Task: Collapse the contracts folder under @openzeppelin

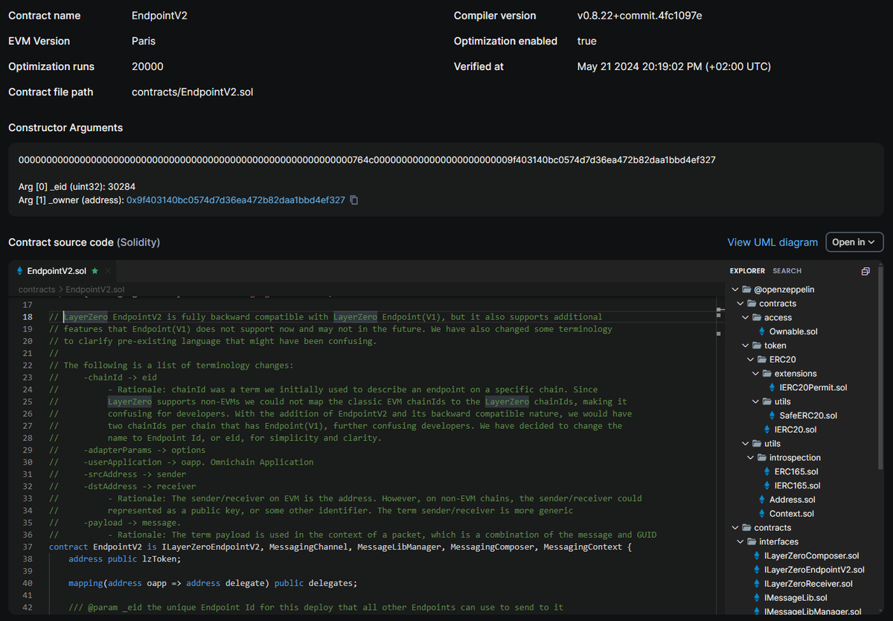Action: pyautogui.click(x=741, y=304)
